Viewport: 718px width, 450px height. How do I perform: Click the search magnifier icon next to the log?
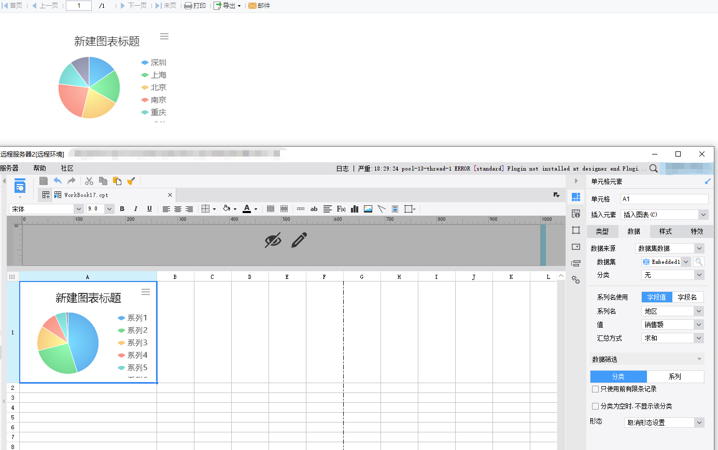click(x=654, y=168)
